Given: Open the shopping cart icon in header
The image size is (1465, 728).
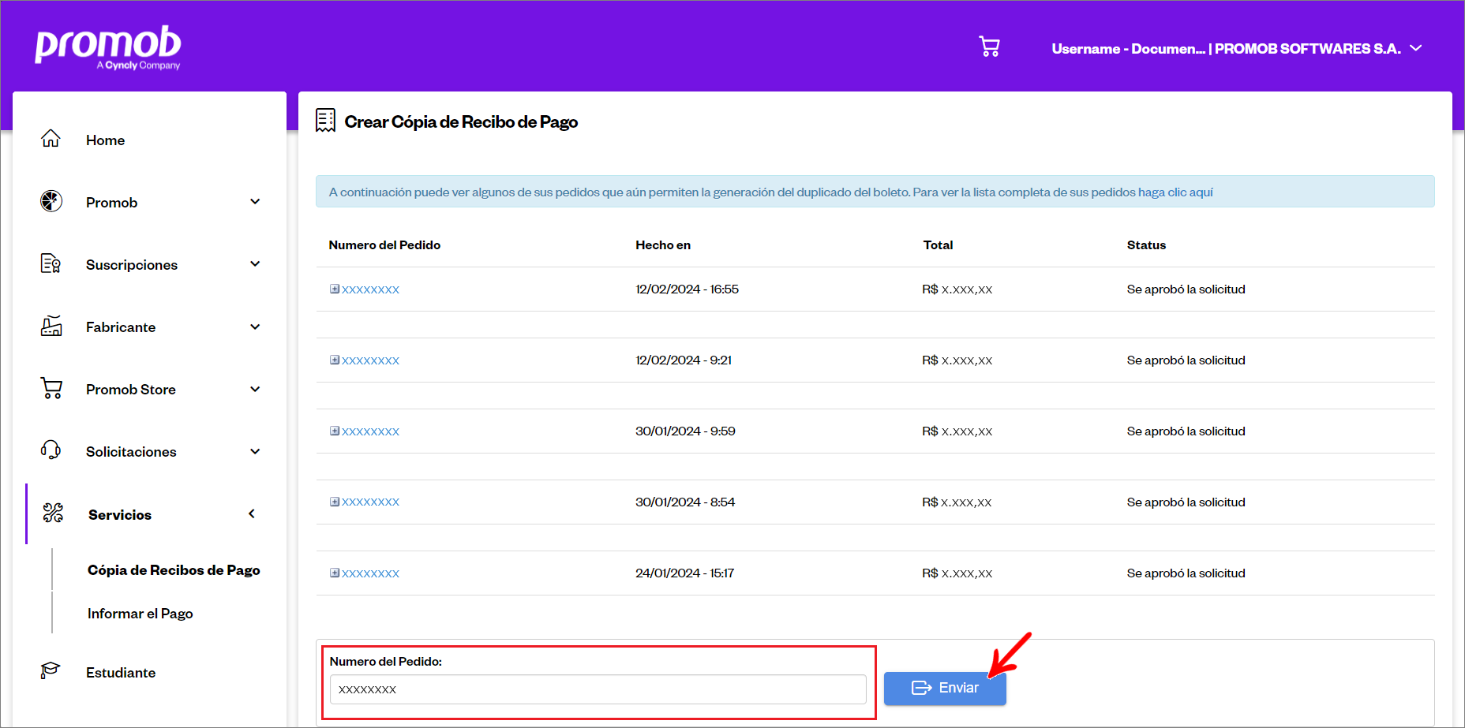Looking at the screenshot, I should point(989,47).
